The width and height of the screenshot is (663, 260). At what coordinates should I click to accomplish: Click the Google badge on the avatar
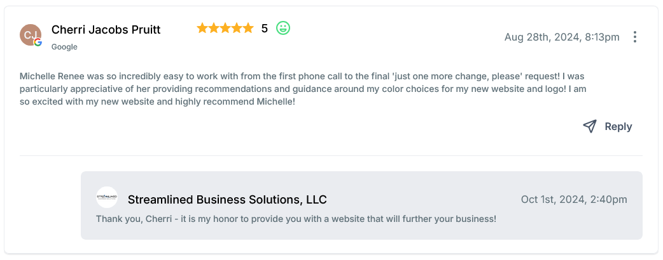point(38,42)
